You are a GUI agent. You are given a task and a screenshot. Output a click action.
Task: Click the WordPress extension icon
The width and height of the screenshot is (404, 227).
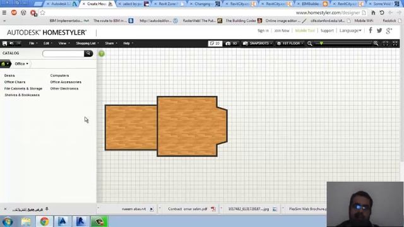(23, 13)
